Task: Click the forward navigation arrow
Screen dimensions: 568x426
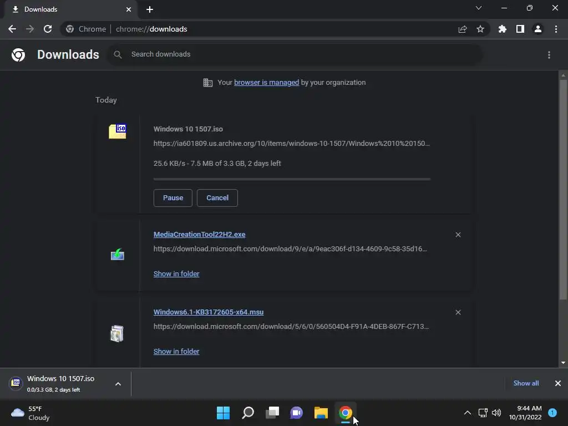Action: click(x=30, y=29)
